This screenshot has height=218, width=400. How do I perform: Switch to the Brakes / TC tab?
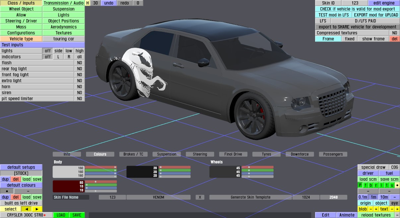(133, 154)
